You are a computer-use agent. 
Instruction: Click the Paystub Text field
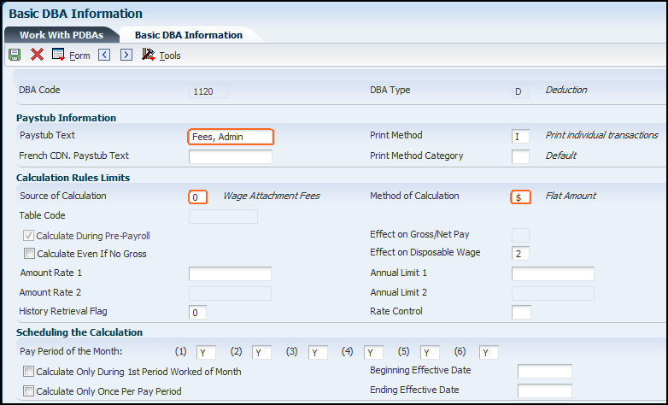coord(231,137)
